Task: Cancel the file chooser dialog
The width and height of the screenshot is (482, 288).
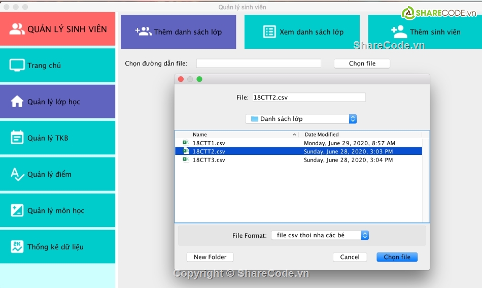Action: 350,257
